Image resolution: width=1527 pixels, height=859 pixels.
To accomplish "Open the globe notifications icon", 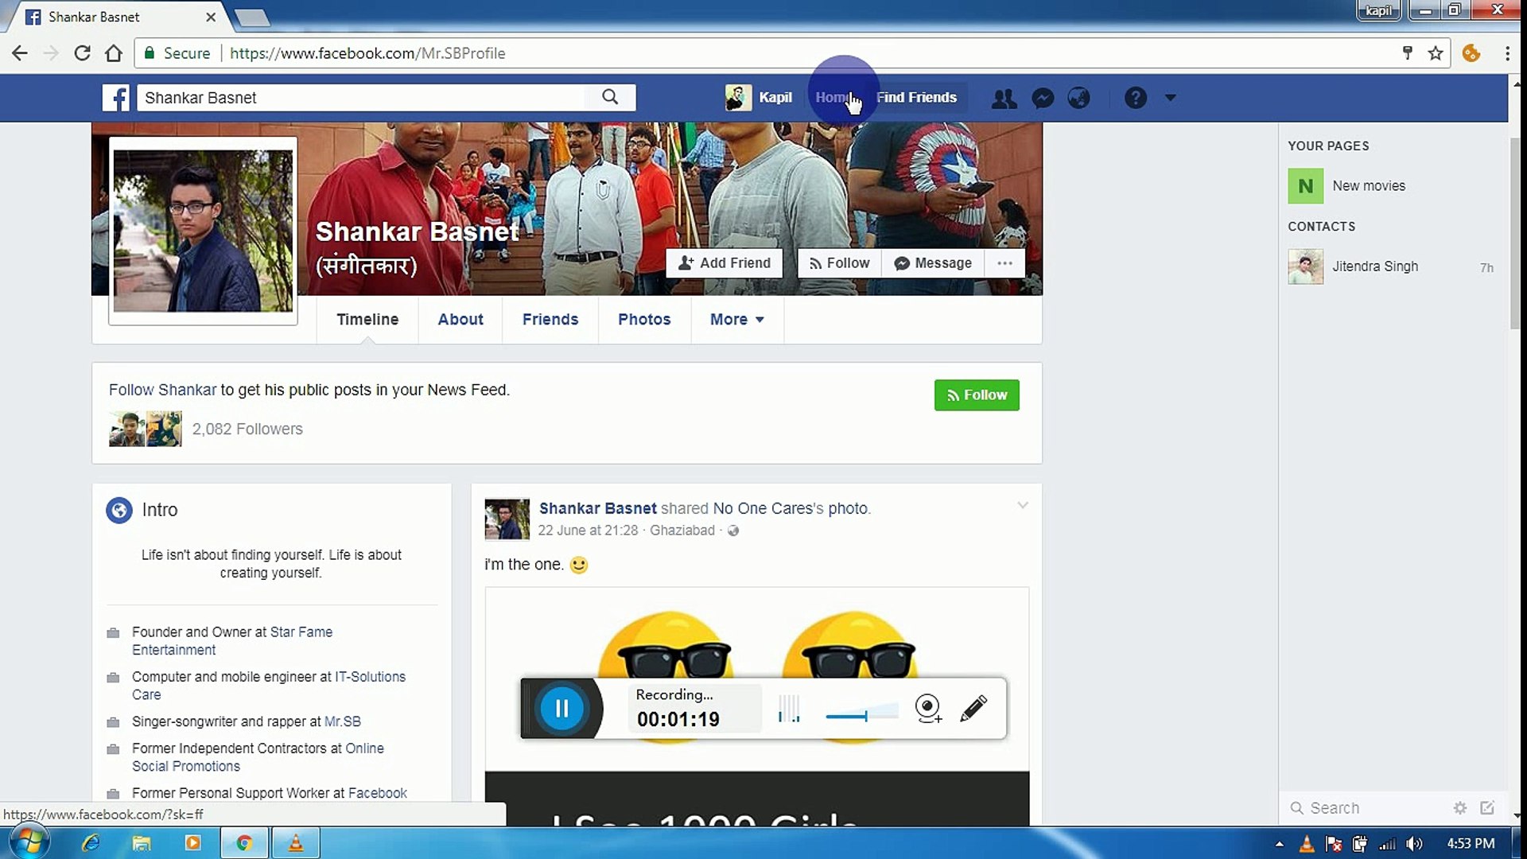I will pos(1078,97).
